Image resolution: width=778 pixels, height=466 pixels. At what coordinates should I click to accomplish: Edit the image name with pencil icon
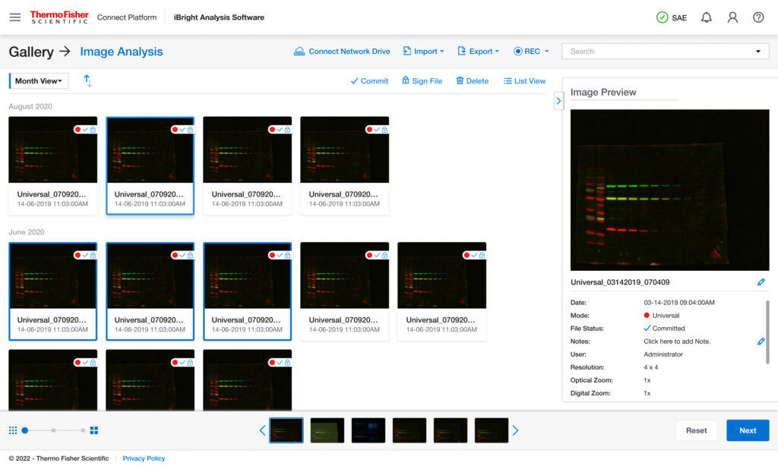pyautogui.click(x=761, y=282)
